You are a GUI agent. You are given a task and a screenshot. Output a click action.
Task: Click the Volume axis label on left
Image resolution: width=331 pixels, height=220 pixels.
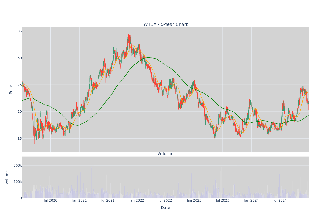click(7, 177)
